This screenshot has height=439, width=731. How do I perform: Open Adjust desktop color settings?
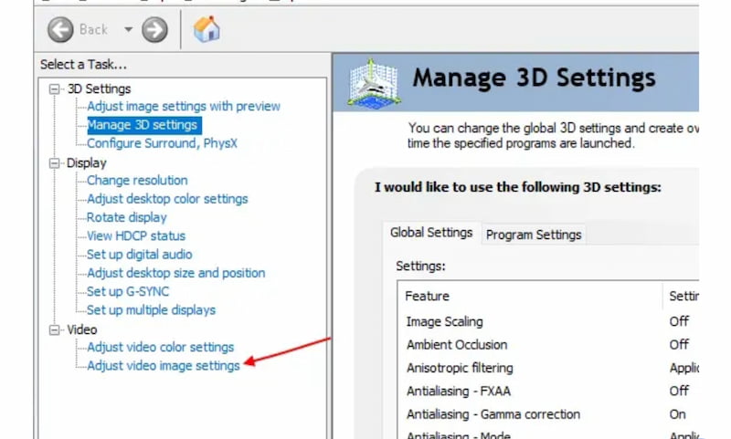167,199
